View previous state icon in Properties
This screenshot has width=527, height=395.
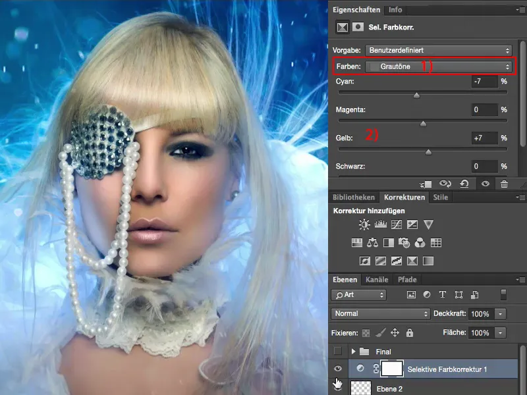[445, 184]
